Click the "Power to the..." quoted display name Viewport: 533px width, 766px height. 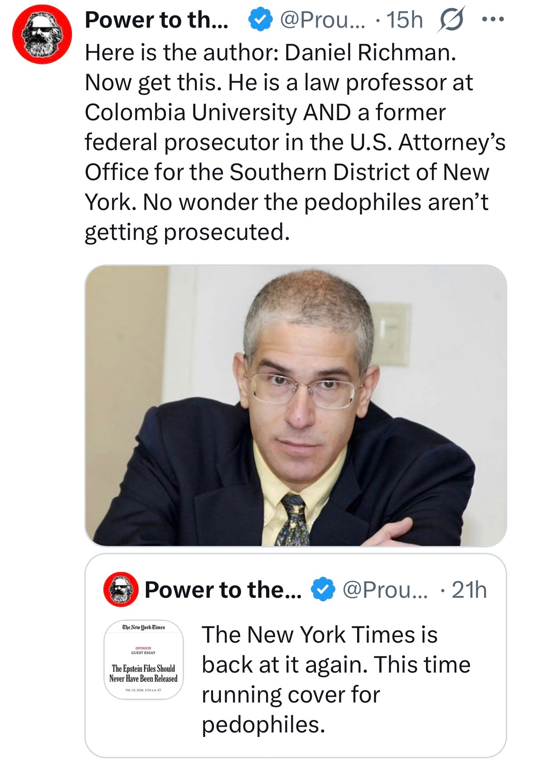pos(223,590)
